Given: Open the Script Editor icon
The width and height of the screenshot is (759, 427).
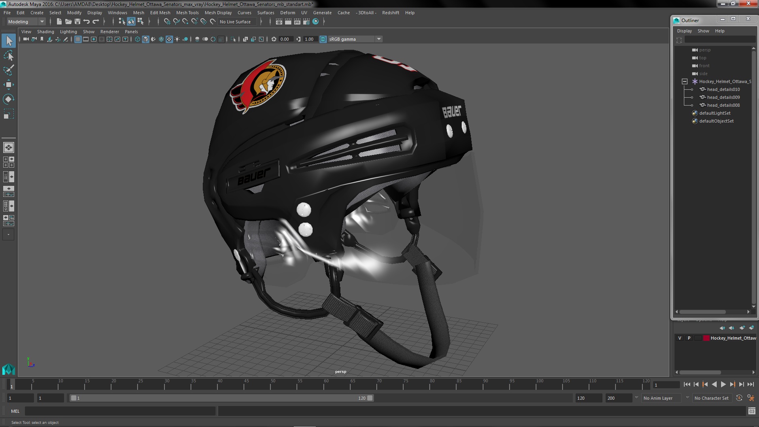Looking at the screenshot, I should tap(751, 411).
